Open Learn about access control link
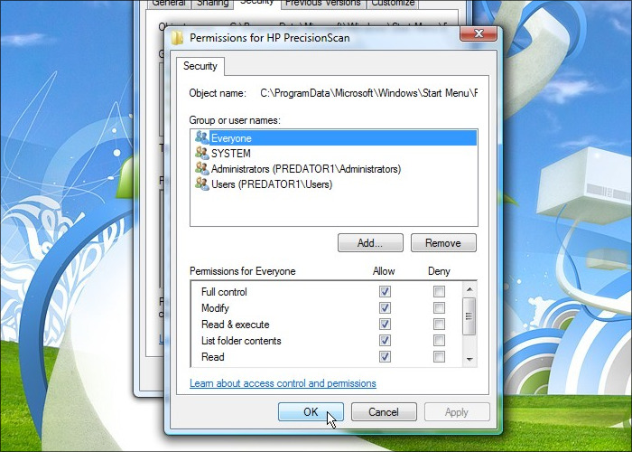 point(283,383)
